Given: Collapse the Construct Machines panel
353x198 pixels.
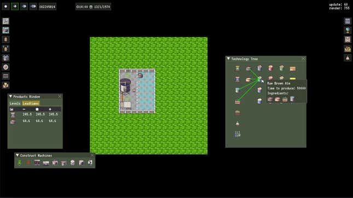Looking at the screenshot, I should [x=17, y=155].
